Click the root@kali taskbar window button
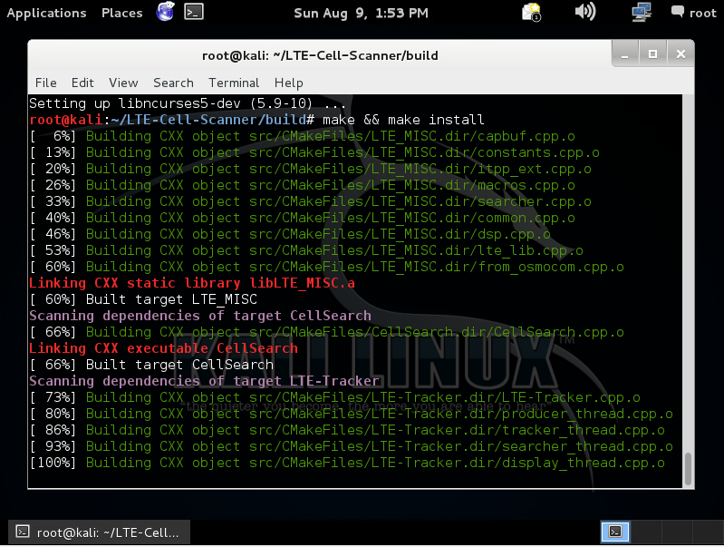724x547 pixels. click(99, 532)
